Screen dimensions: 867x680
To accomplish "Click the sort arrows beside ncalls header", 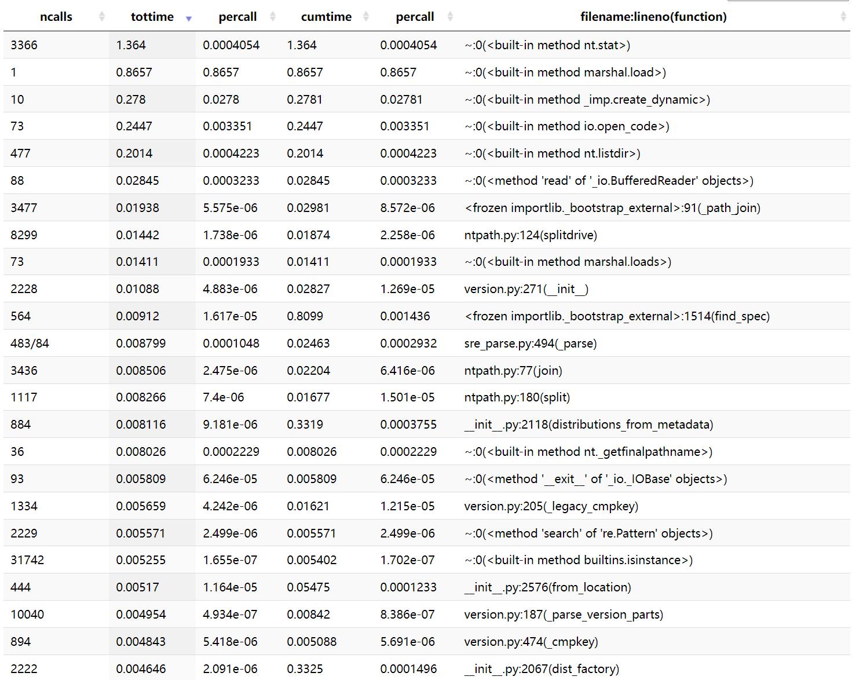I will coord(102,17).
